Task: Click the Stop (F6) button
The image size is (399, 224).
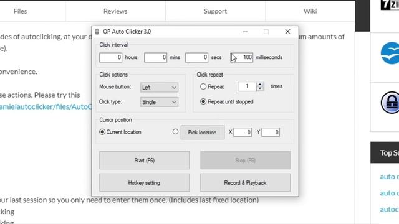Action: [x=245, y=161]
